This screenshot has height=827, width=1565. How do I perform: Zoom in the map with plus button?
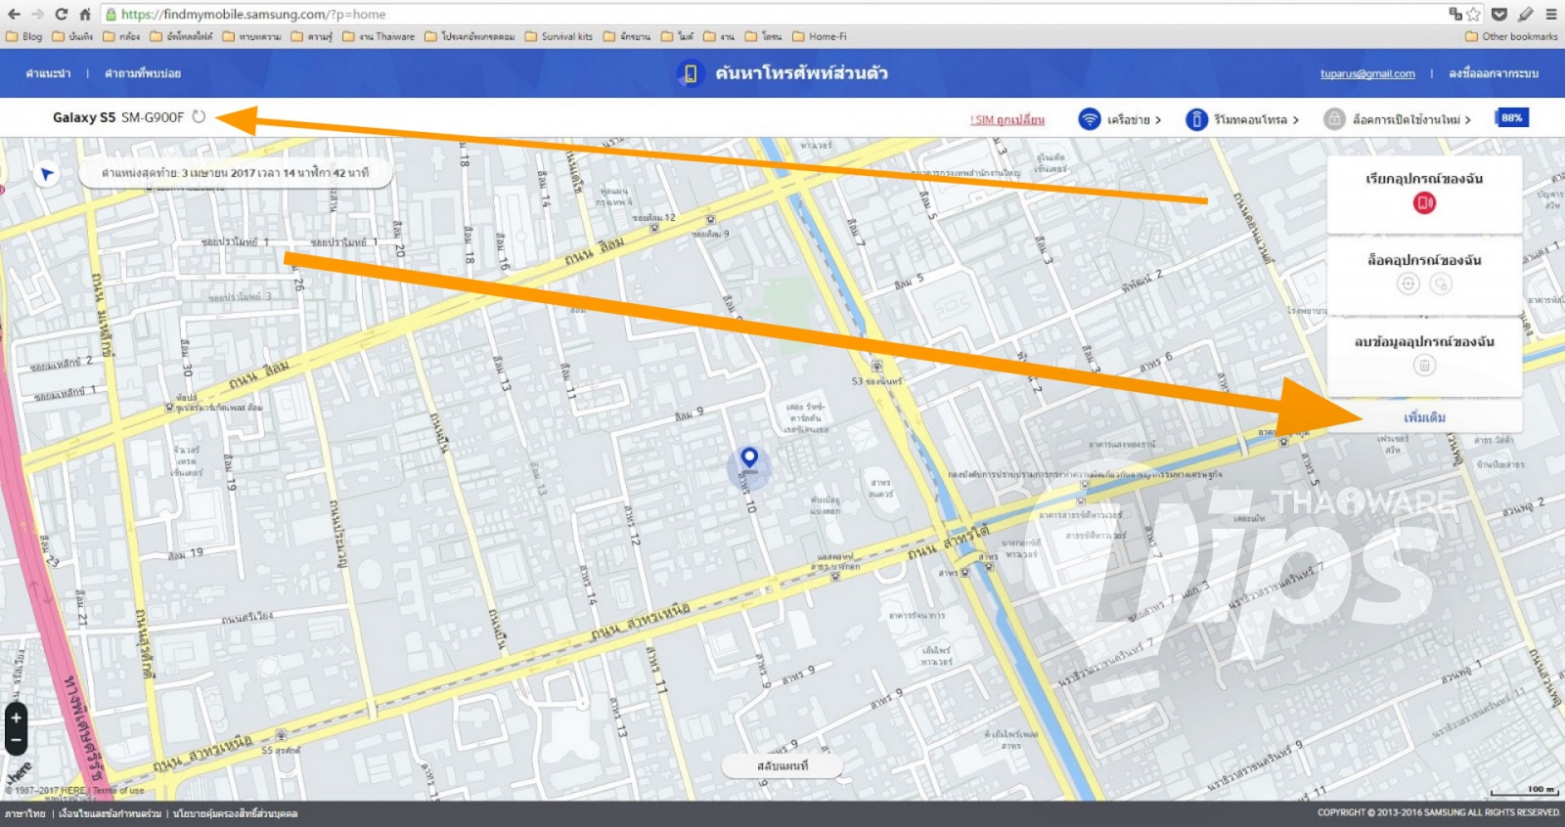(16, 718)
